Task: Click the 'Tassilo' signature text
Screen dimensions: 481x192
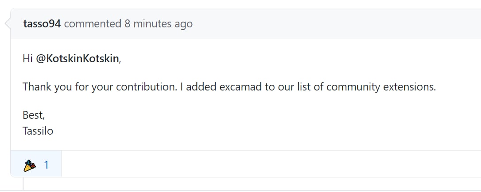Action: pyautogui.click(x=38, y=131)
